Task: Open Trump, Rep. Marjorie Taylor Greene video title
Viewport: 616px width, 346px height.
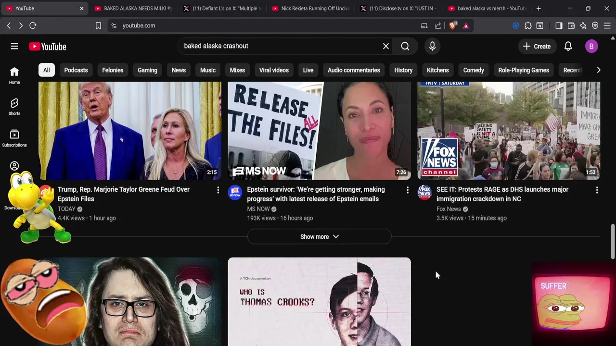Action: (x=124, y=194)
